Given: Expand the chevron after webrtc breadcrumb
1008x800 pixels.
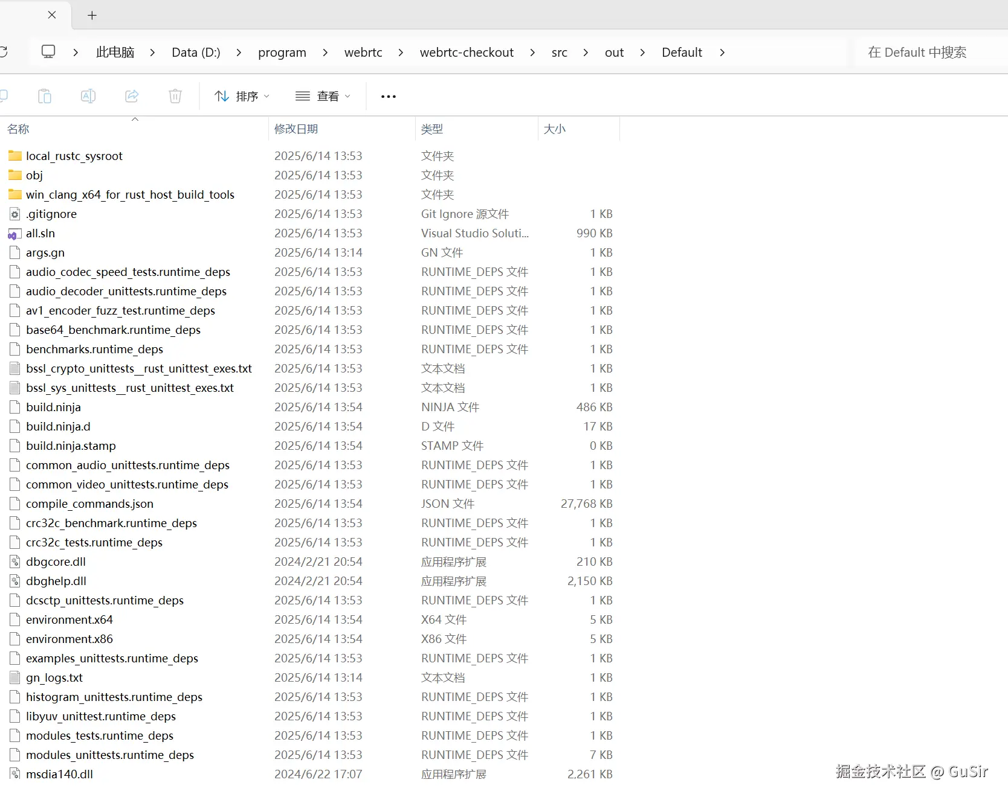Looking at the screenshot, I should pos(401,53).
